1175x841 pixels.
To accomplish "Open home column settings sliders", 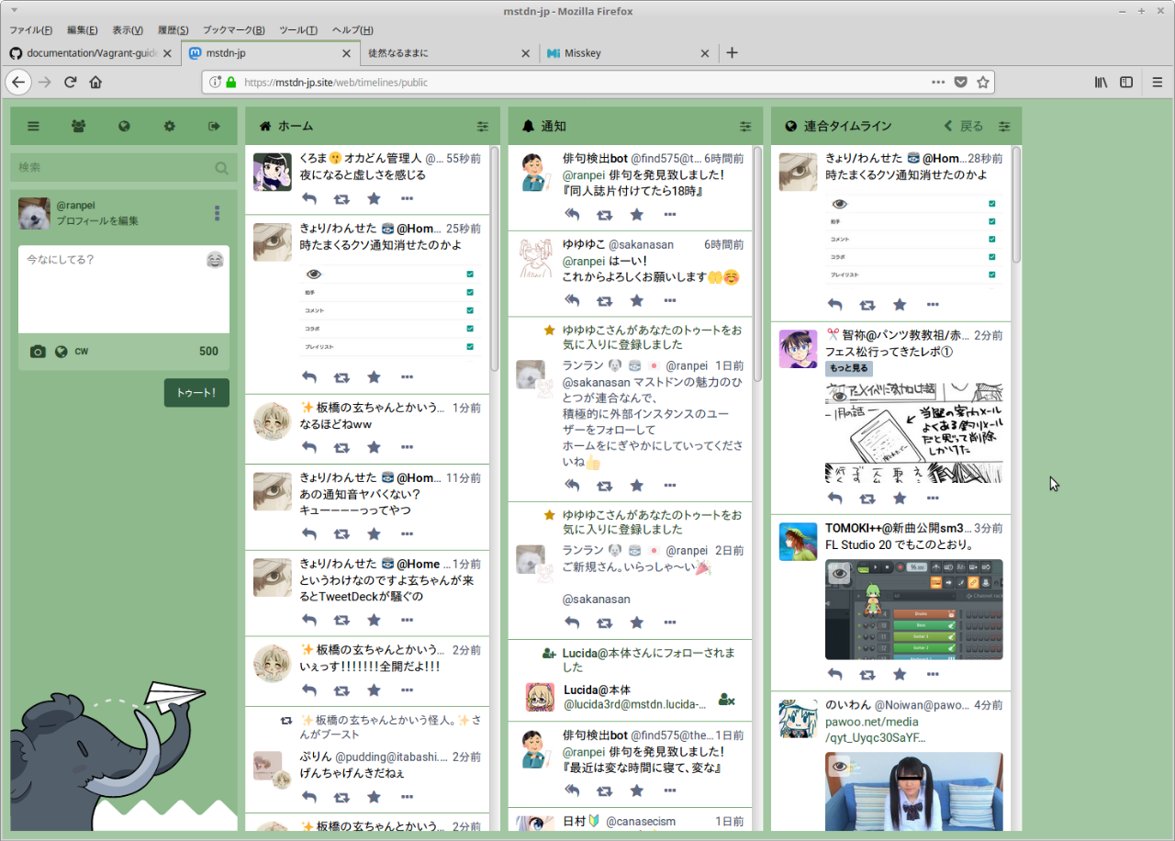I will pyautogui.click(x=483, y=126).
